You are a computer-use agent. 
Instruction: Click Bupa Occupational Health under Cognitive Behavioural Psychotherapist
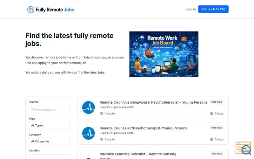[117, 107]
